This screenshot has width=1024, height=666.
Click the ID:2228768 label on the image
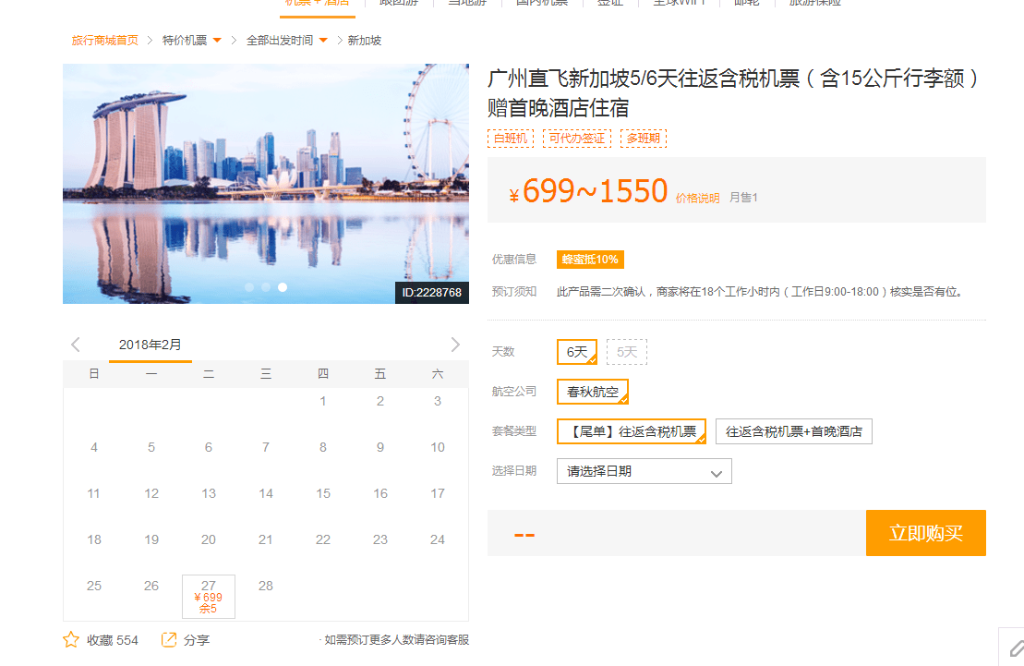click(432, 293)
